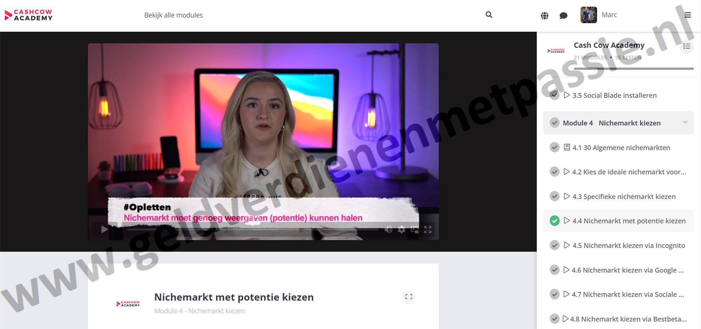Toggle the course lesson list icon
Image resolution: width=701 pixels, height=329 pixels.
coord(687,46)
